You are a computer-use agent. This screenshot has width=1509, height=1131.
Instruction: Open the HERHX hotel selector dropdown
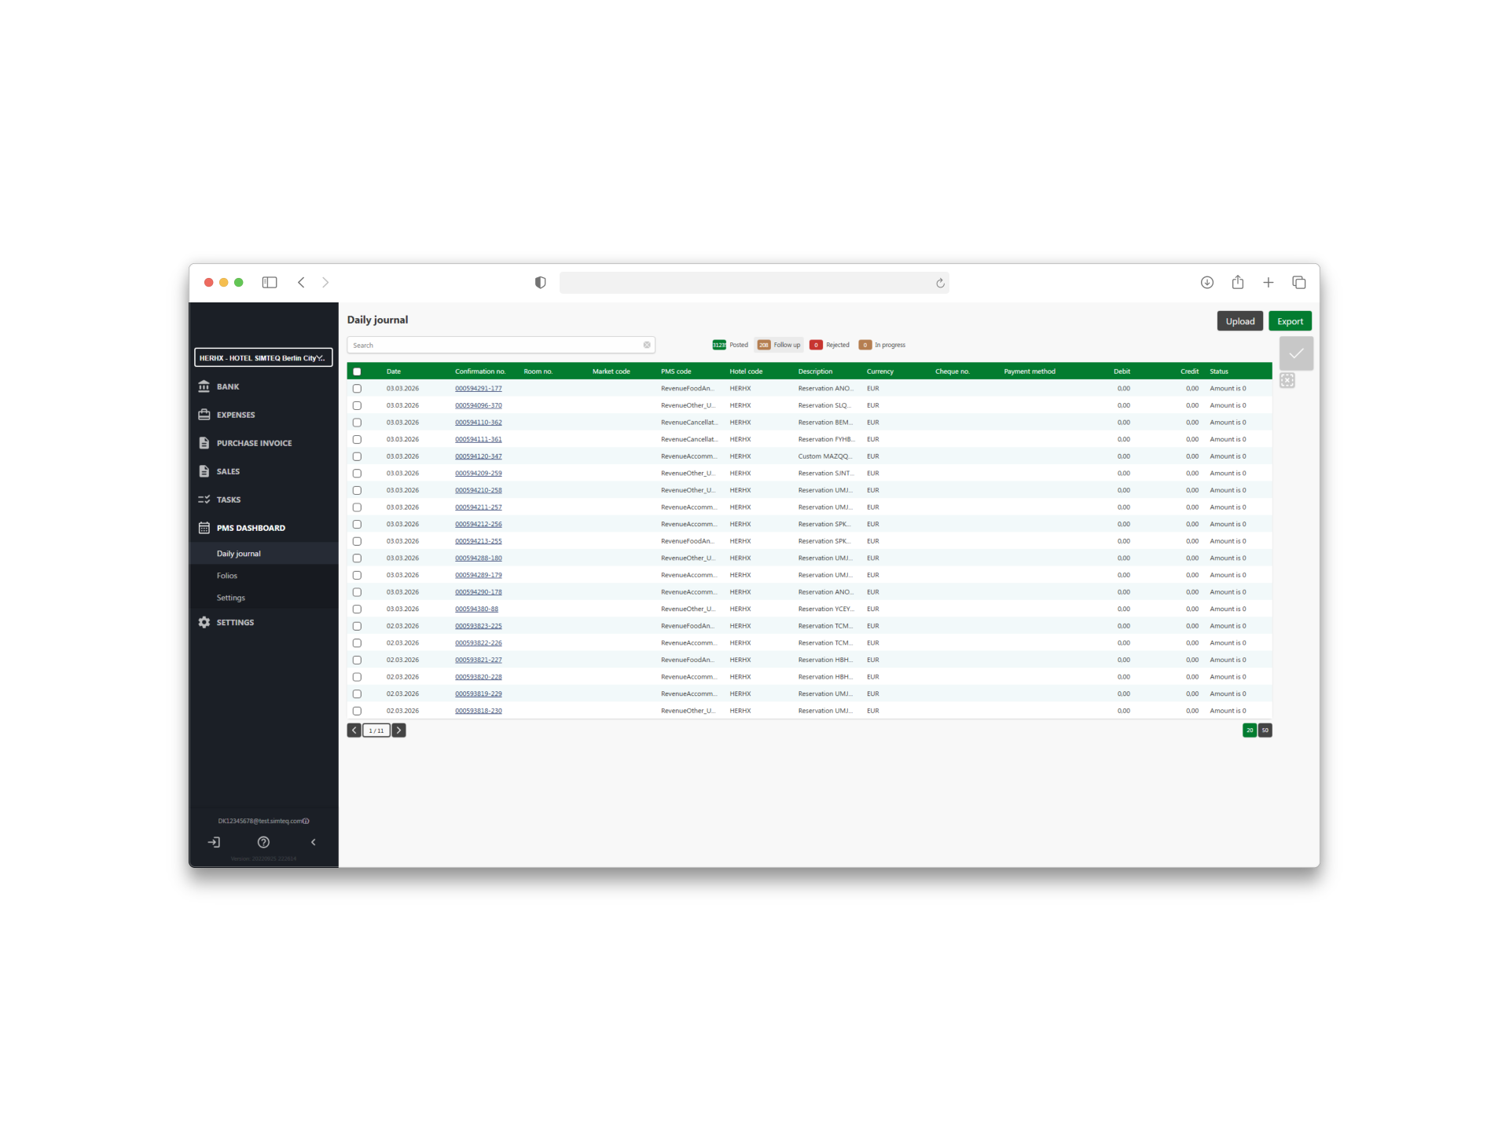263,358
